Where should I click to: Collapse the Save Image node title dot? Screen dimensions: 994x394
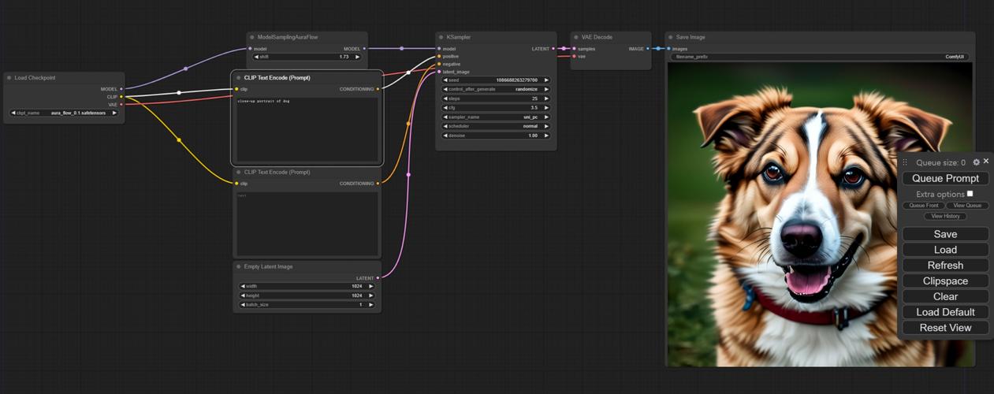(x=671, y=37)
